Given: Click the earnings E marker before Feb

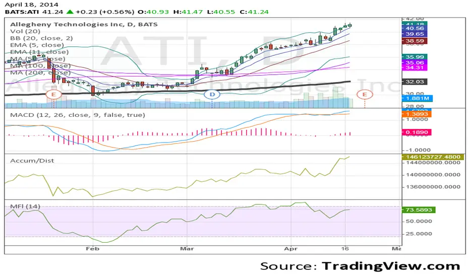Looking at the screenshot, I should pos(53,95).
